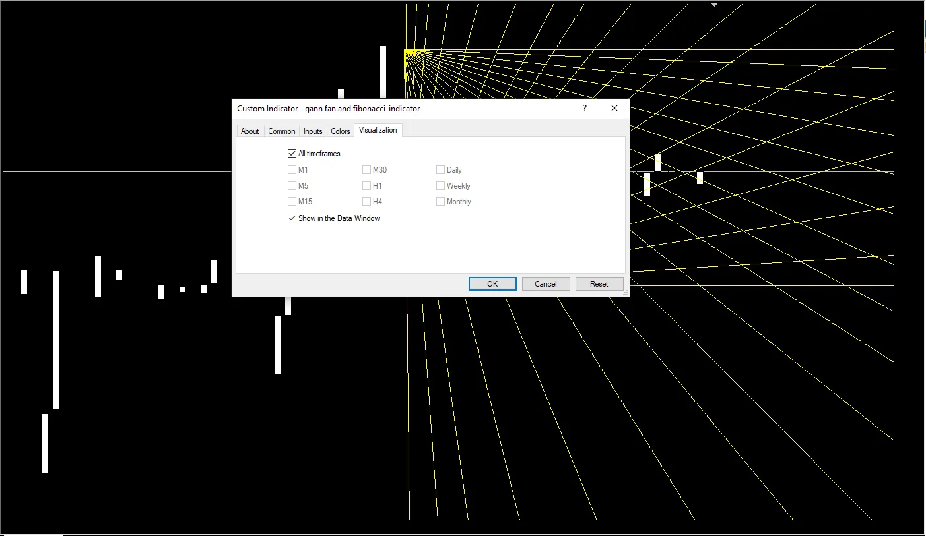Viewport: 926px width, 536px height.
Task: Click the Reset button
Action: [x=599, y=284]
